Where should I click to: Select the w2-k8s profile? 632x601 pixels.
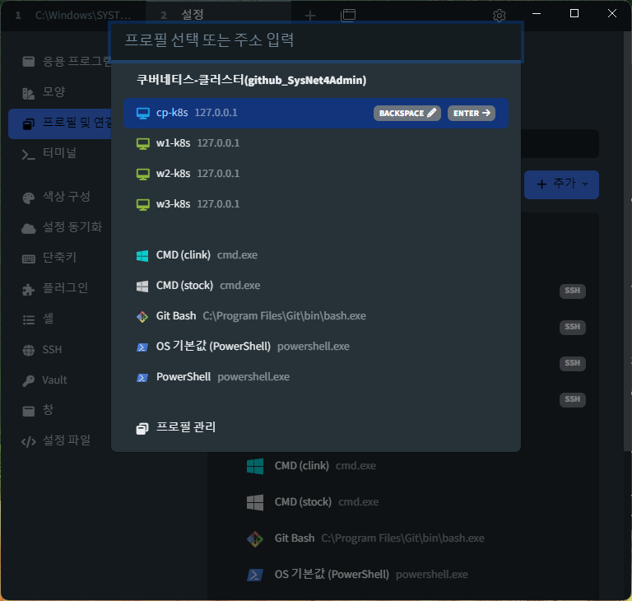click(x=316, y=174)
